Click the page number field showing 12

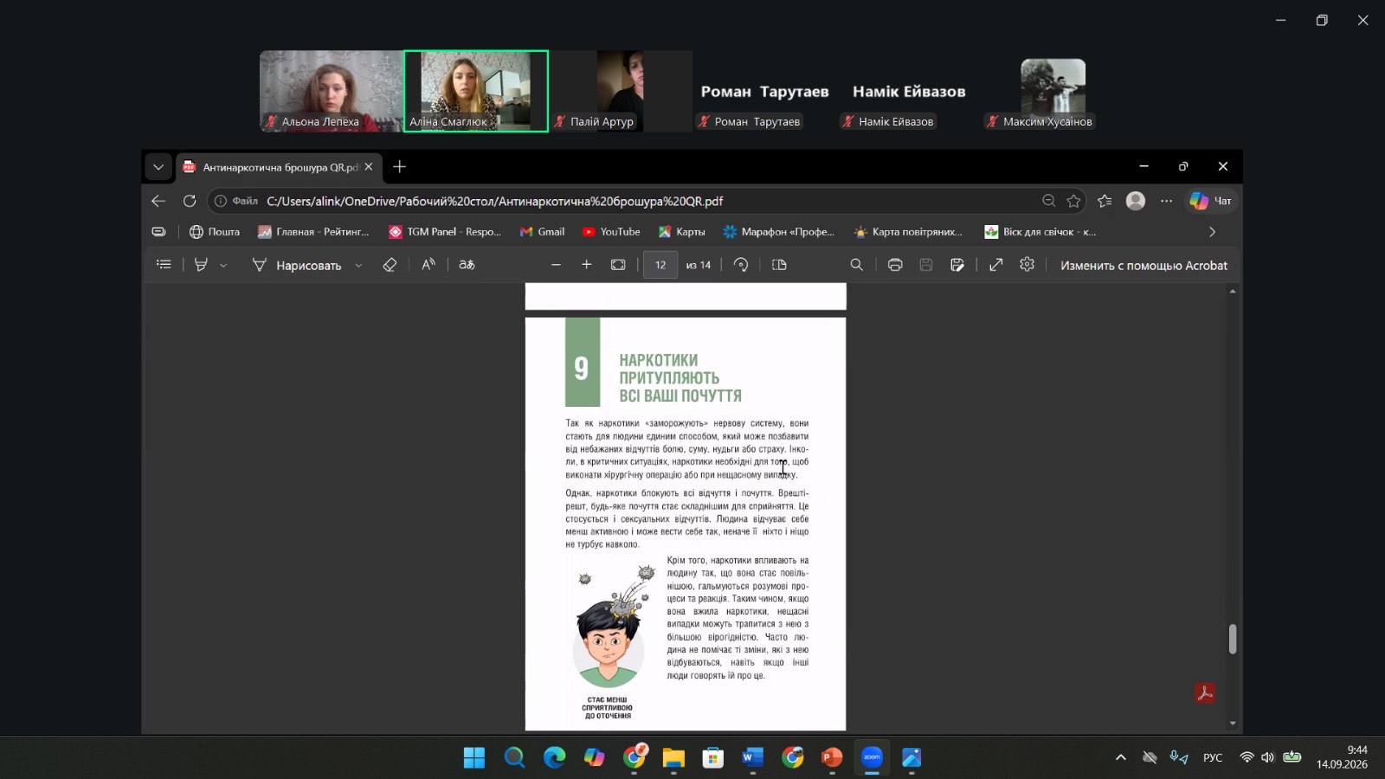[660, 265]
